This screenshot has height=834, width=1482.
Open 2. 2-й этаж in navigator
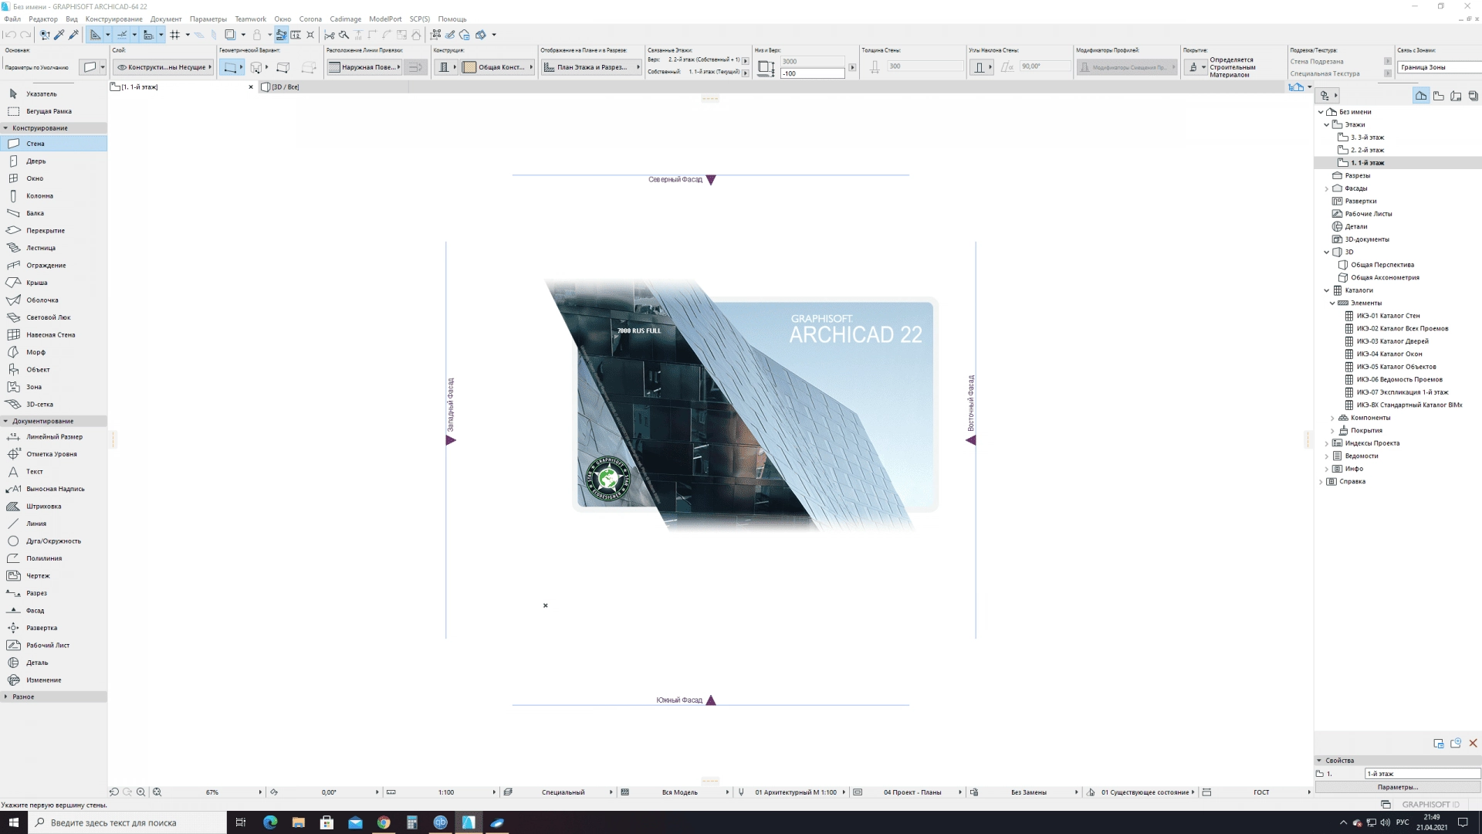[x=1367, y=150]
